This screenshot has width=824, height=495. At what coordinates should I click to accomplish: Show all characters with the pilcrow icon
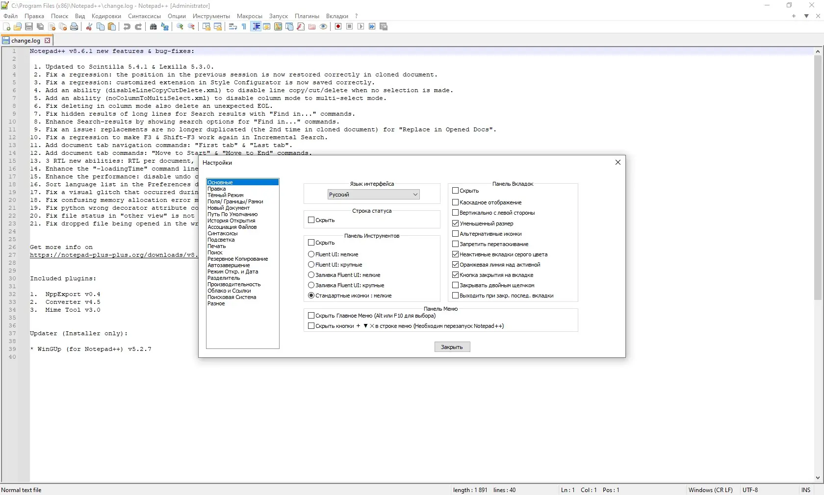point(244,26)
